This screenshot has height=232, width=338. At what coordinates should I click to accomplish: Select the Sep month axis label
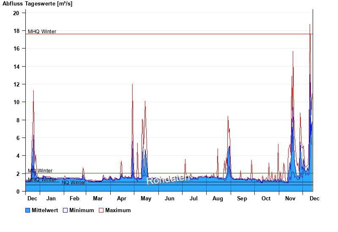pos(242,198)
